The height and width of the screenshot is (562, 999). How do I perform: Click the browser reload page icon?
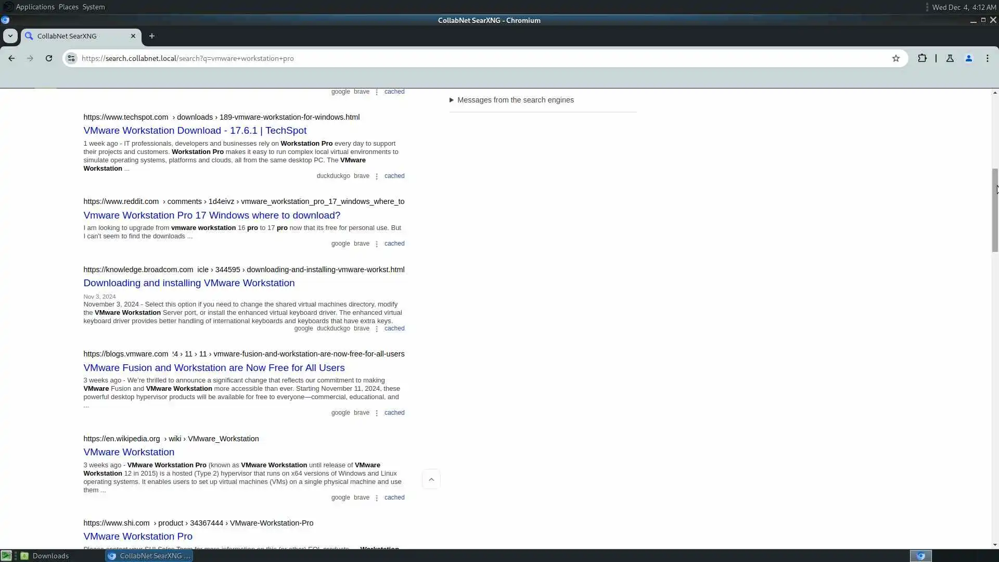[49, 58]
